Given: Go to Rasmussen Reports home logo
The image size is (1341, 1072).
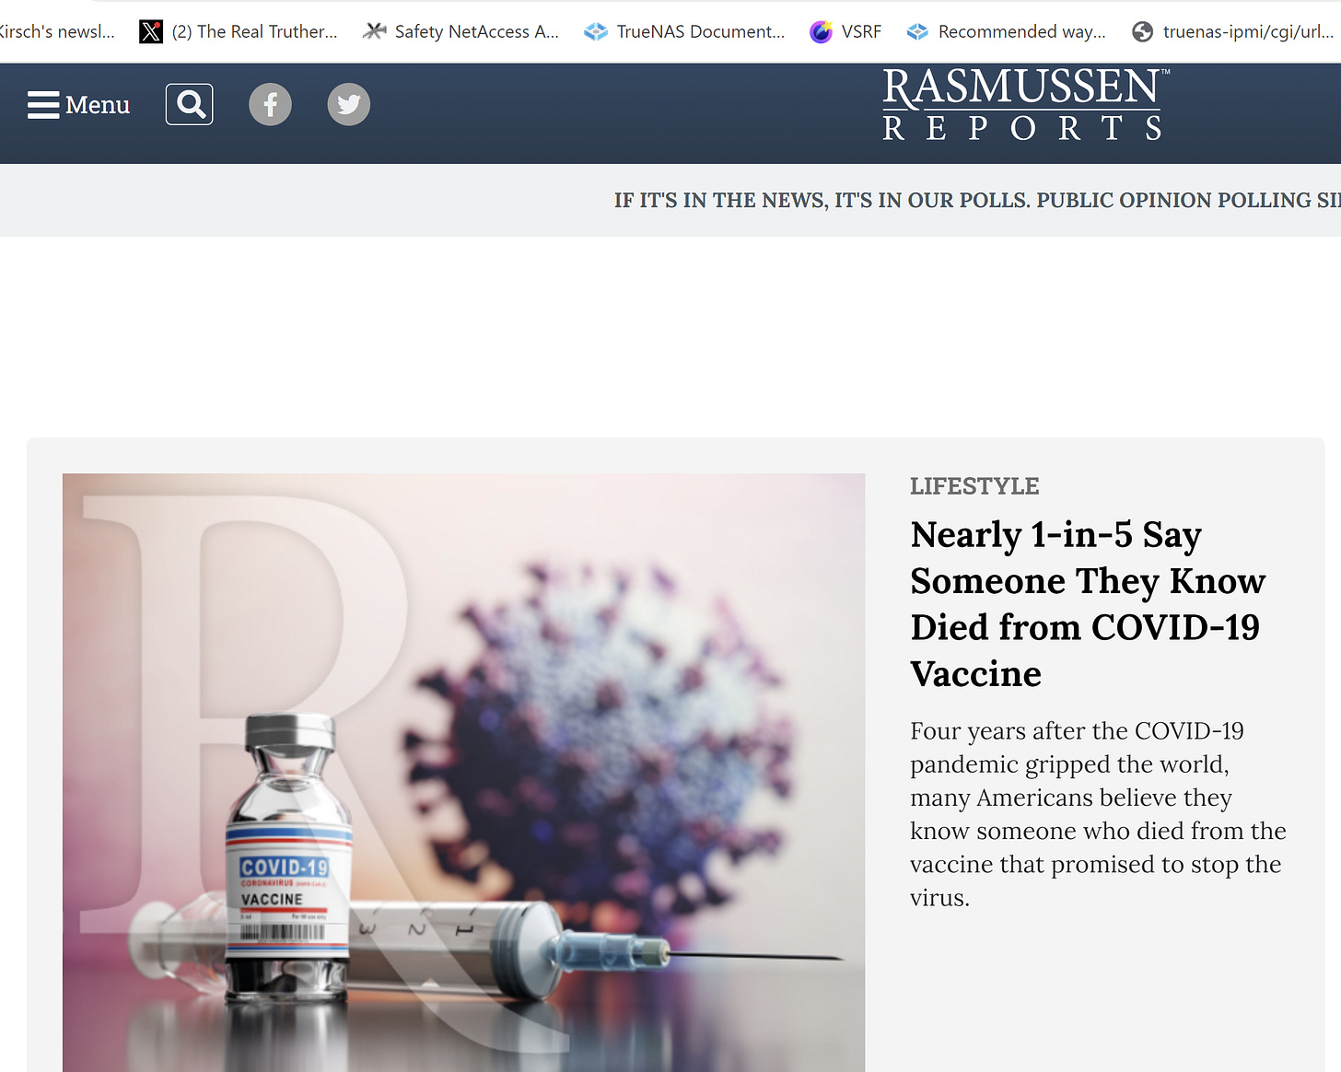Looking at the screenshot, I should pos(1025,104).
